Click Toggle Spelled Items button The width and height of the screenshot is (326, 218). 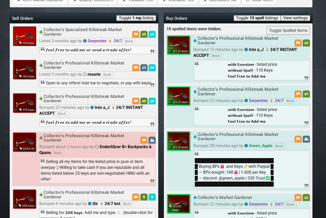288,30
